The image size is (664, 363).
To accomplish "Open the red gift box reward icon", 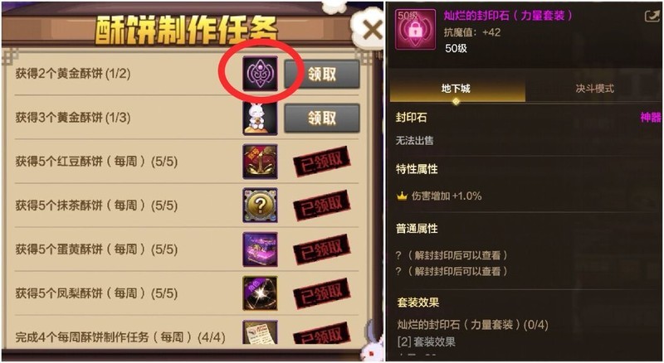I will pyautogui.click(x=260, y=162).
